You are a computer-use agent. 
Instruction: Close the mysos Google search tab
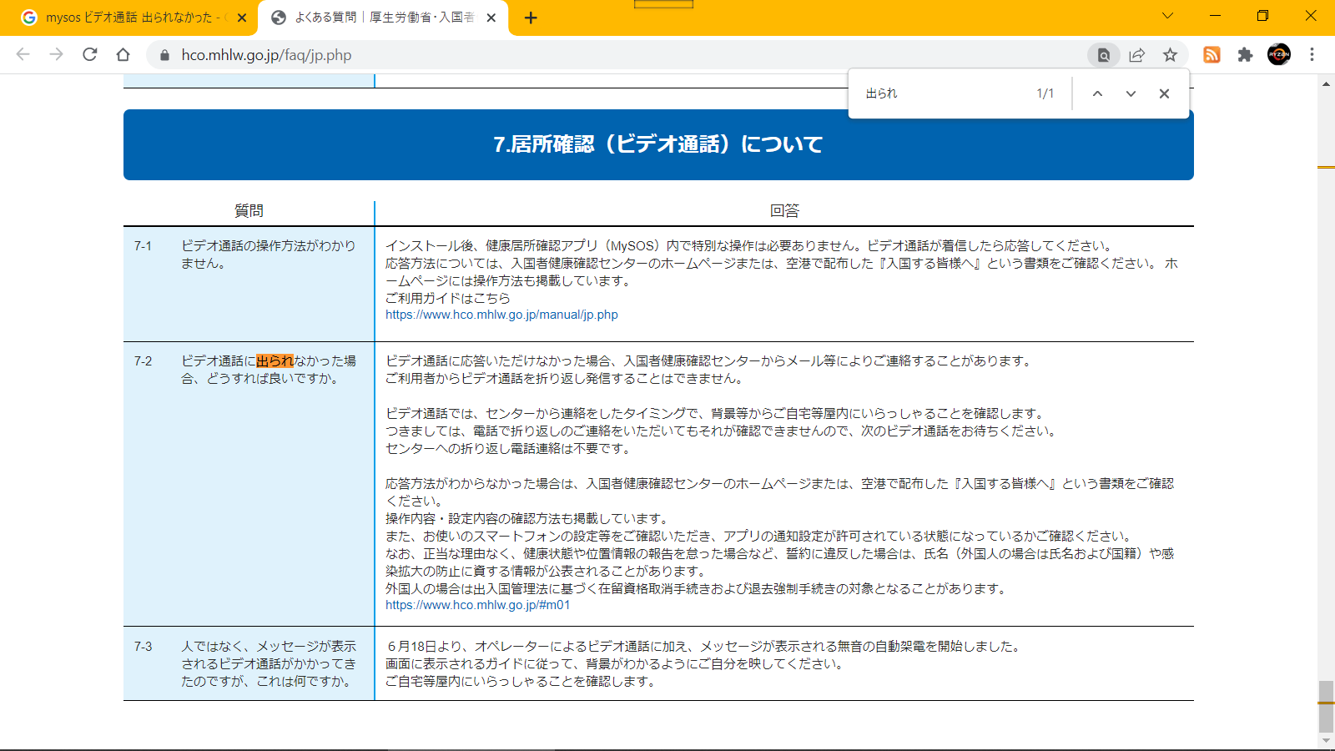click(242, 18)
